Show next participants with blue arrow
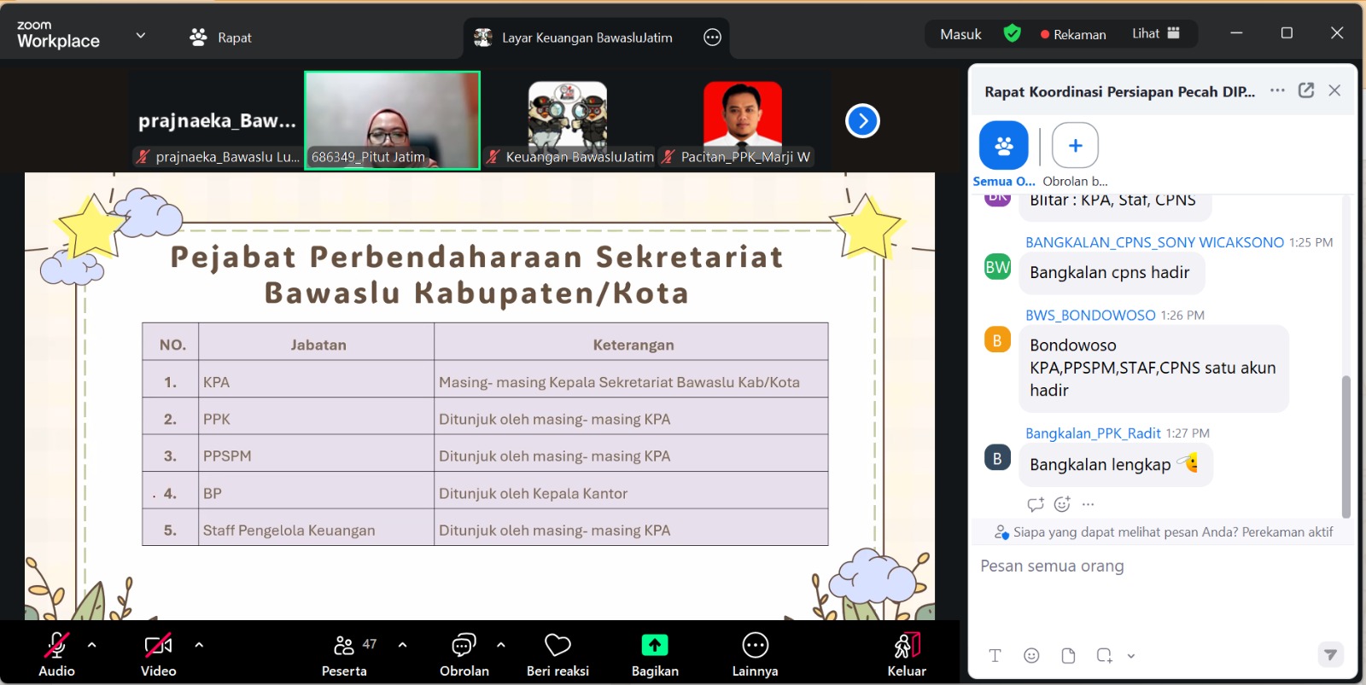 click(x=862, y=121)
